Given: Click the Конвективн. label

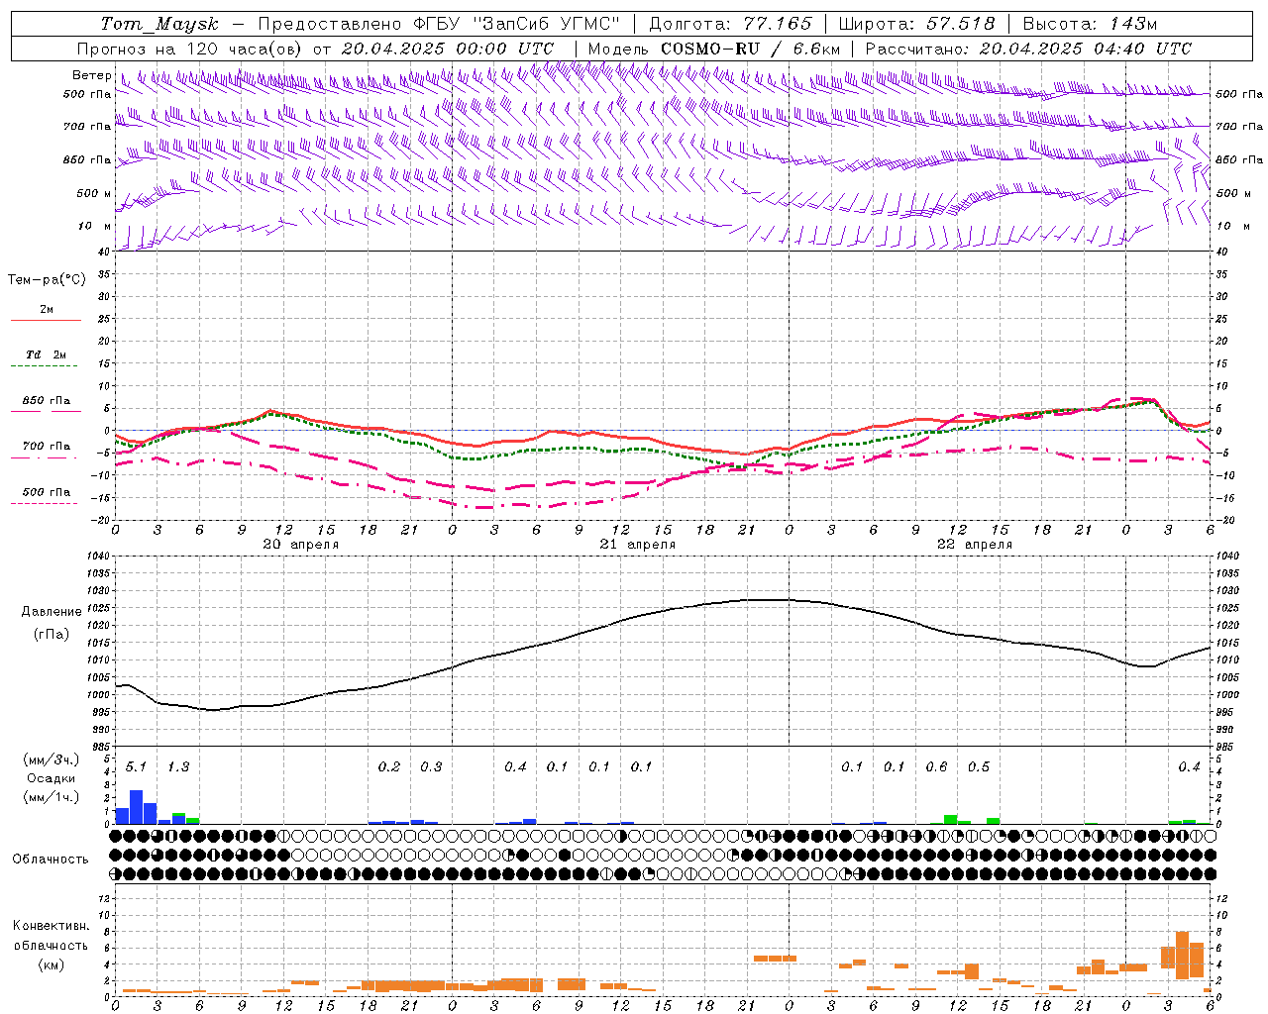Looking at the screenshot, I should (52, 926).
